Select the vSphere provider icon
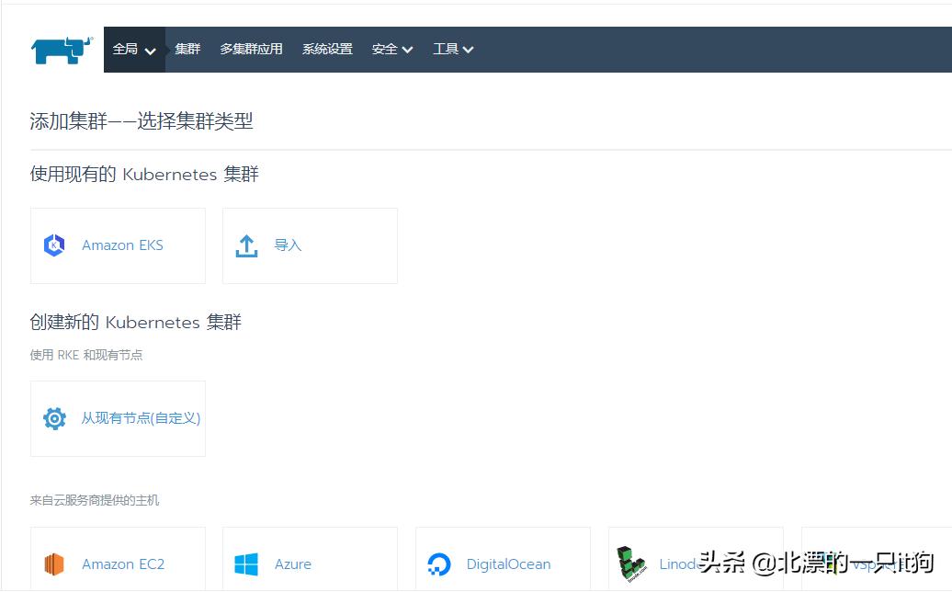The height and width of the screenshot is (592, 952). [823, 564]
